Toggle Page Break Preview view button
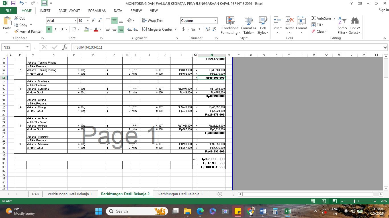 [x=334, y=201]
